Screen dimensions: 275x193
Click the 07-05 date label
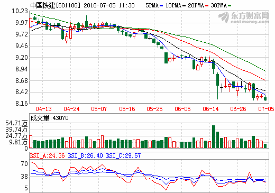coord(266,109)
